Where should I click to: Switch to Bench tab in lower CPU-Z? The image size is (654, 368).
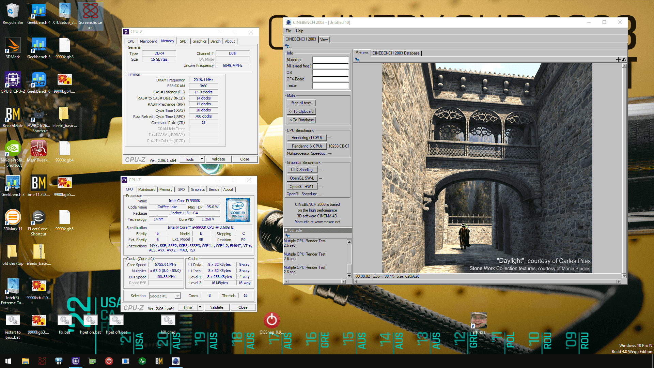tap(214, 189)
